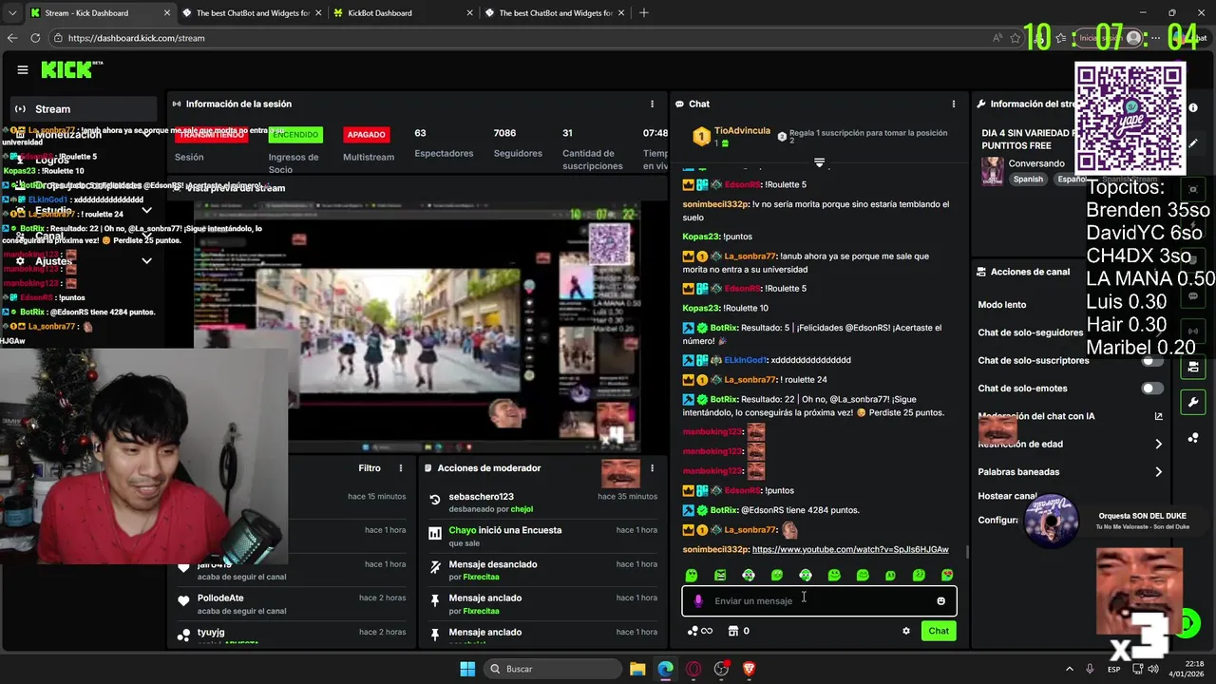The height and width of the screenshot is (684, 1216).
Task: Open the Filtro dropdown in activity feed
Action: pyautogui.click(x=370, y=468)
